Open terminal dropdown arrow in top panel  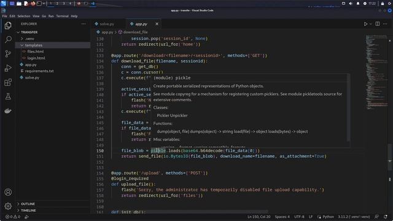coord(44,4)
